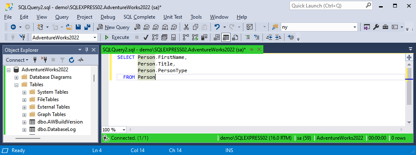
Task: Specify values for template parameters
Action: 291,37
